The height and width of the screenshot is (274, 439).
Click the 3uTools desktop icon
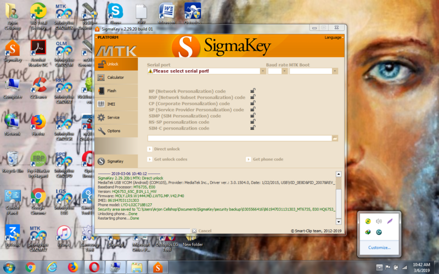point(13,236)
